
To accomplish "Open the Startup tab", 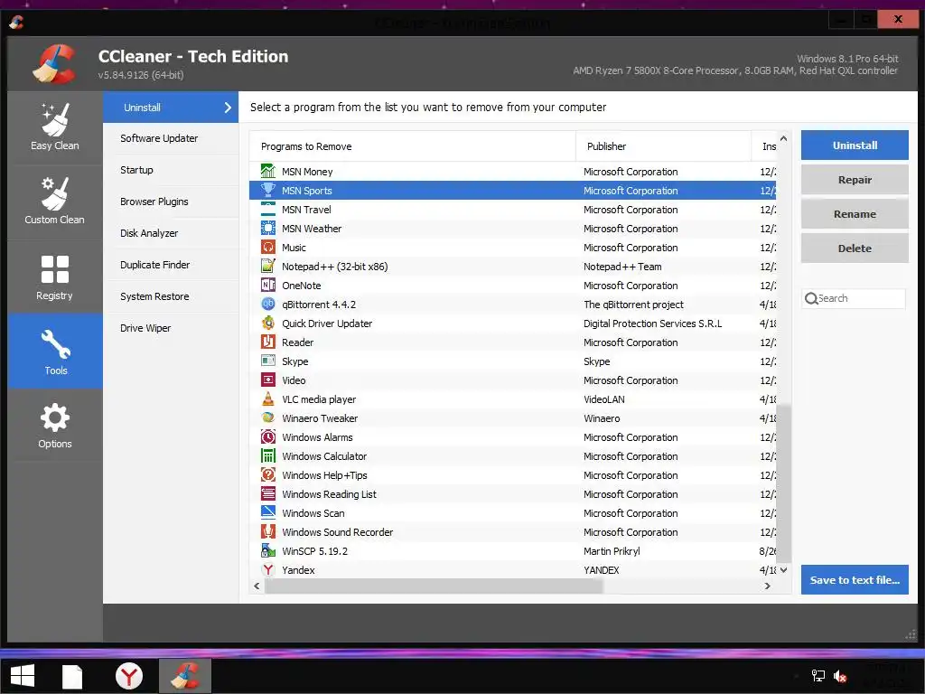I will tap(171, 170).
